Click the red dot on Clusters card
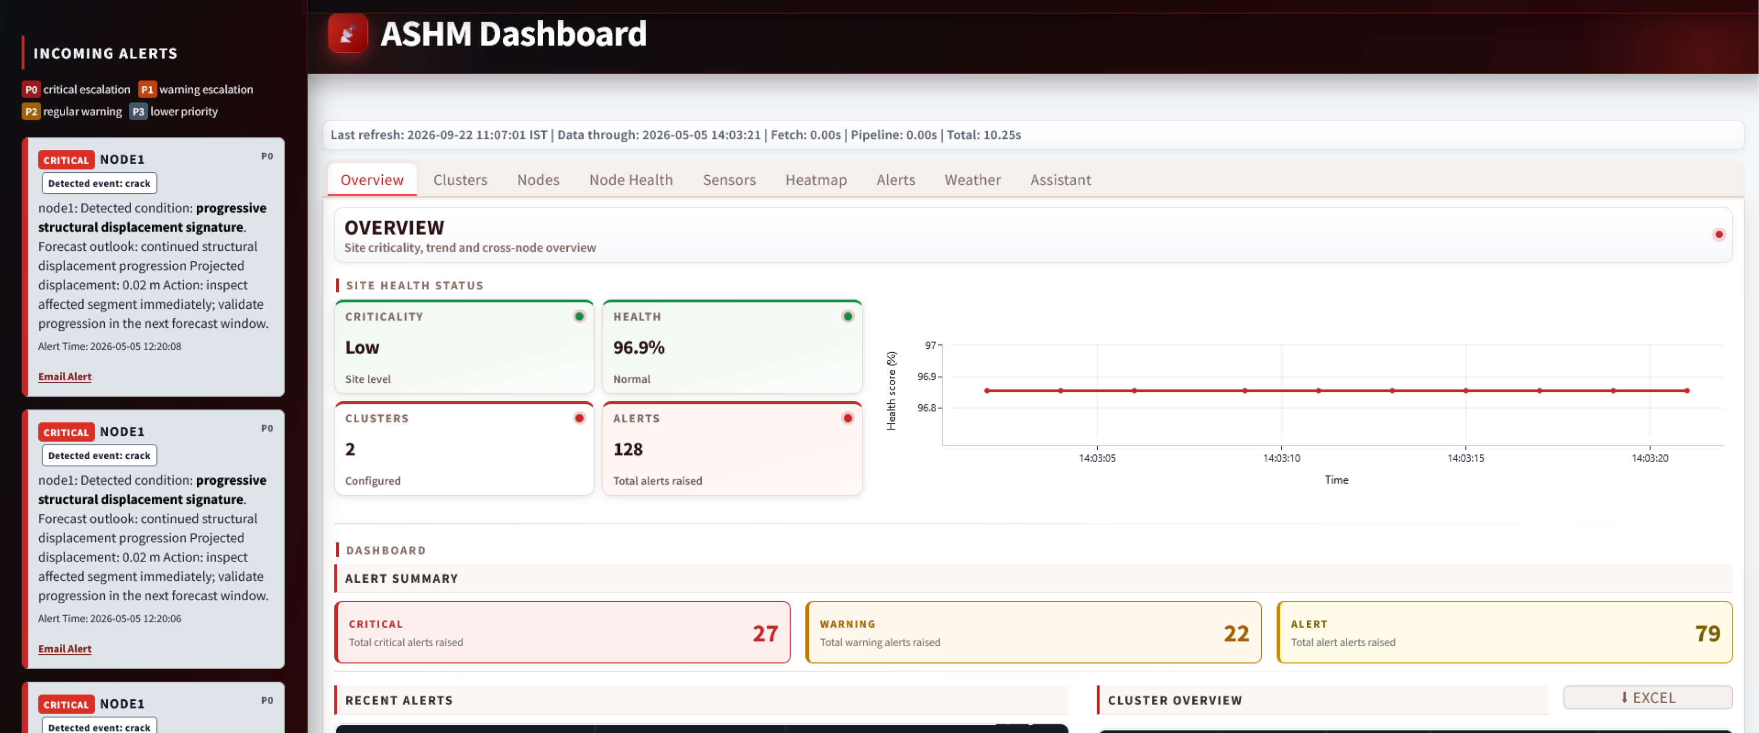The height and width of the screenshot is (733, 1759). 579,418
